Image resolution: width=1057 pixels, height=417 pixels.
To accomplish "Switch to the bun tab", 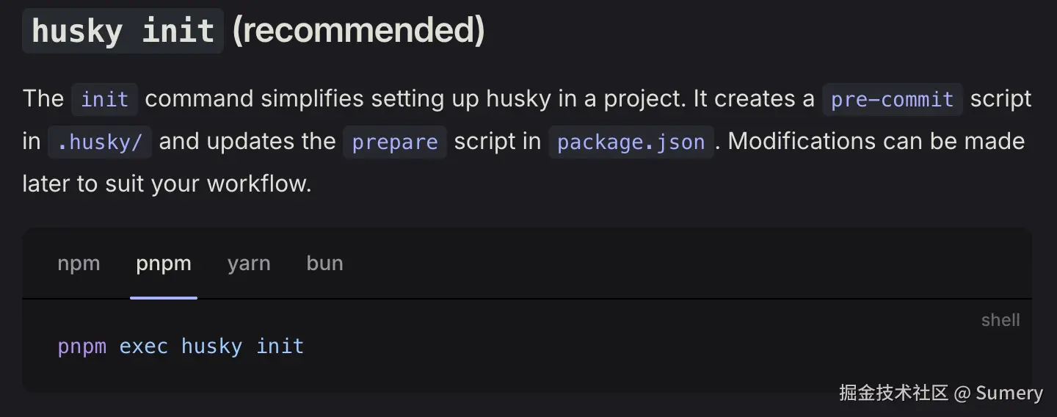I will (x=324, y=264).
